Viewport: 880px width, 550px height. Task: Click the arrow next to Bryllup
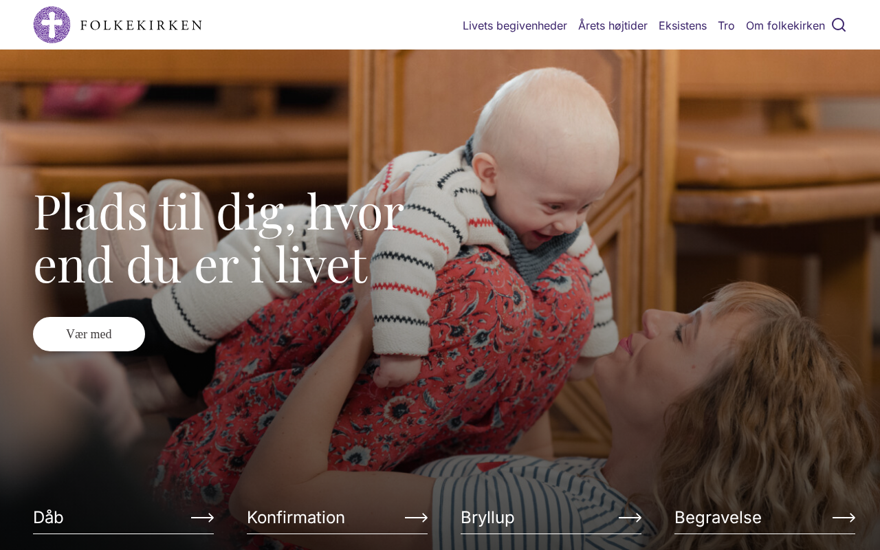coord(630,518)
